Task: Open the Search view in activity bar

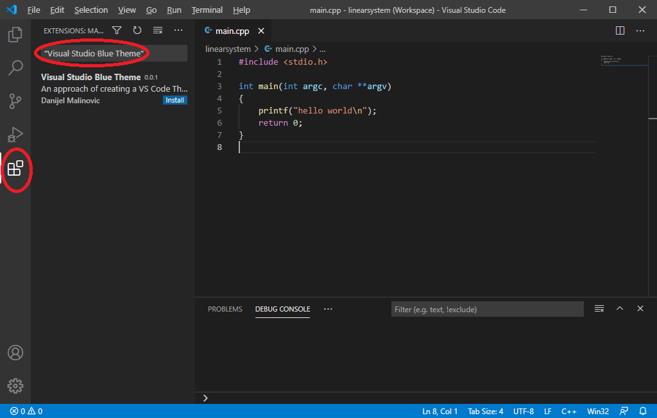Action: (x=15, y=67)
